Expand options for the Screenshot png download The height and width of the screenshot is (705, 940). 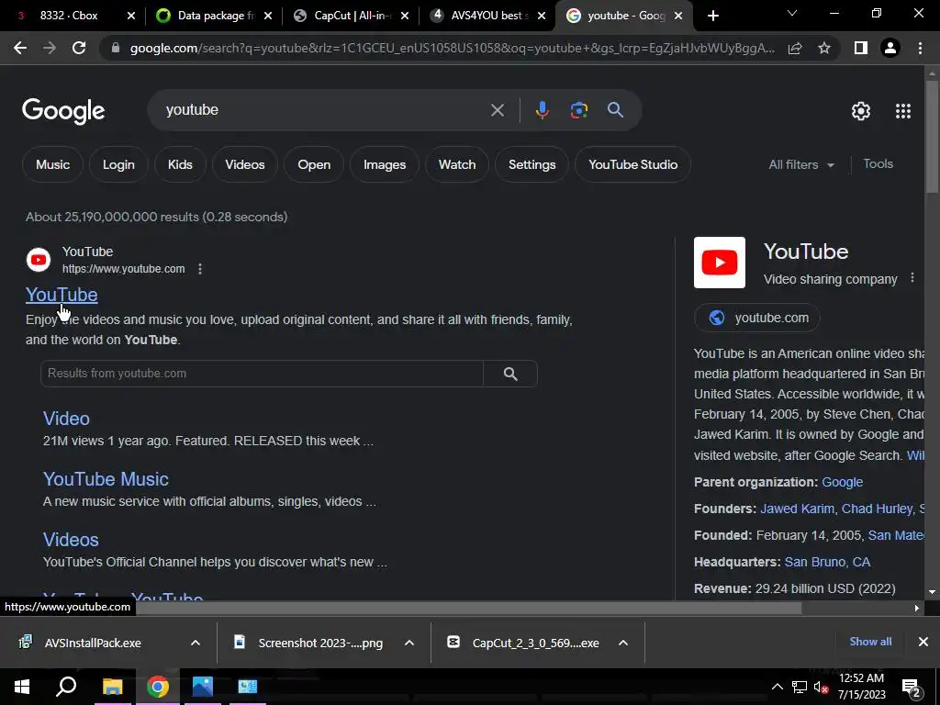coord(409,643)
